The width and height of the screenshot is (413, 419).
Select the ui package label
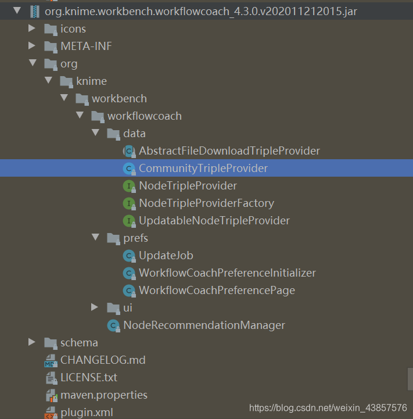click(128, 308)
